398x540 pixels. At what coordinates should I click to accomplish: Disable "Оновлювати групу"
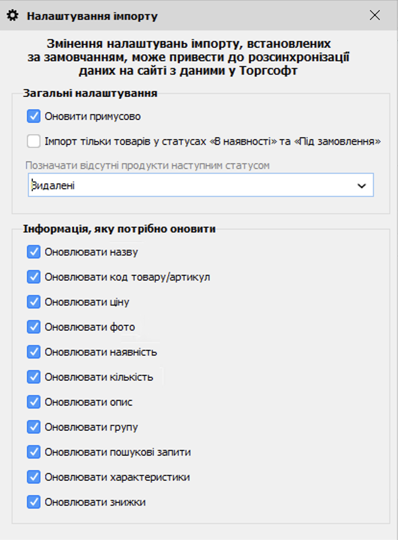(x=33, y=427)
